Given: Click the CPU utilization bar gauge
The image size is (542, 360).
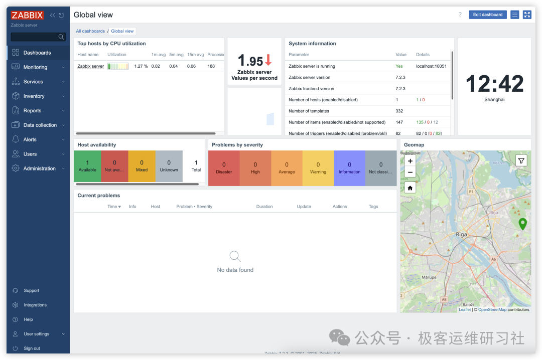Looking at the screenshot, I should tap(118, 66).
